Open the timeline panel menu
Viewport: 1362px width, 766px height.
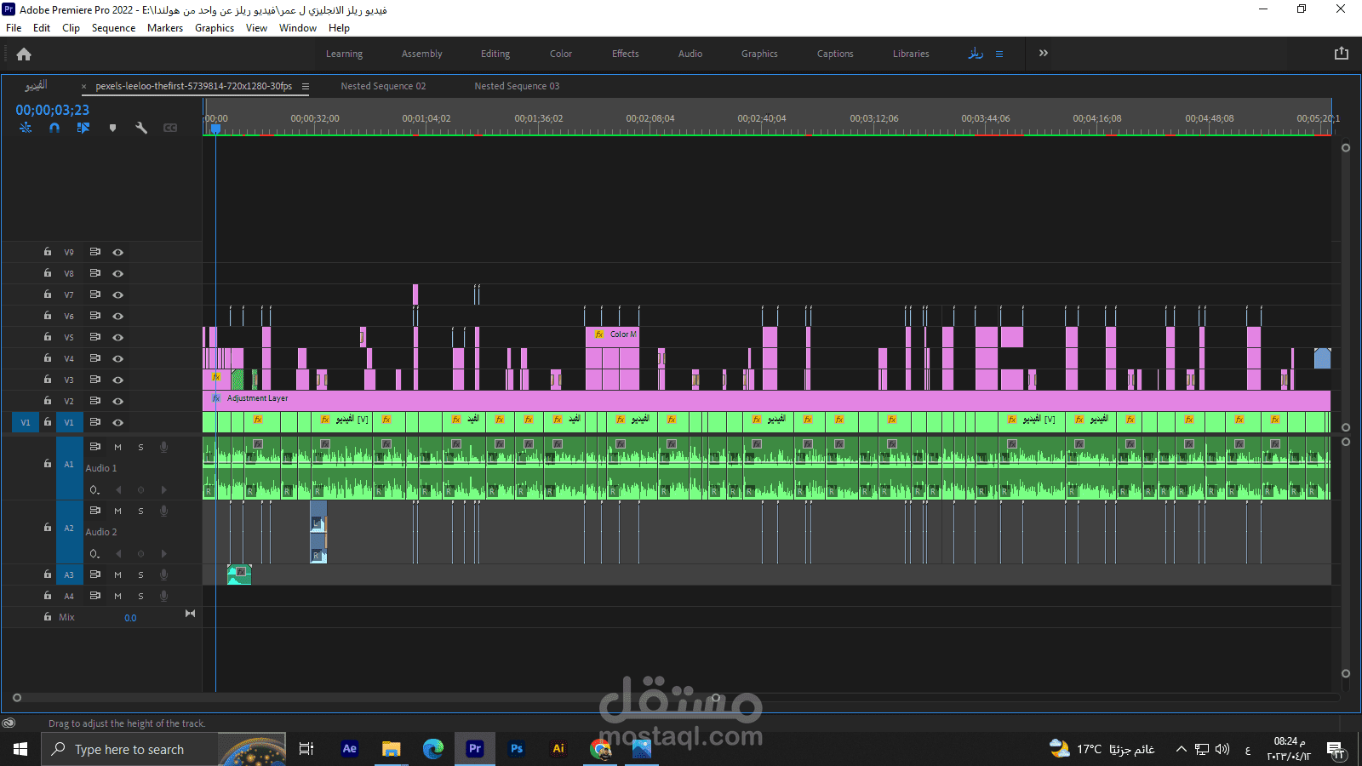(x=306, y=86)
